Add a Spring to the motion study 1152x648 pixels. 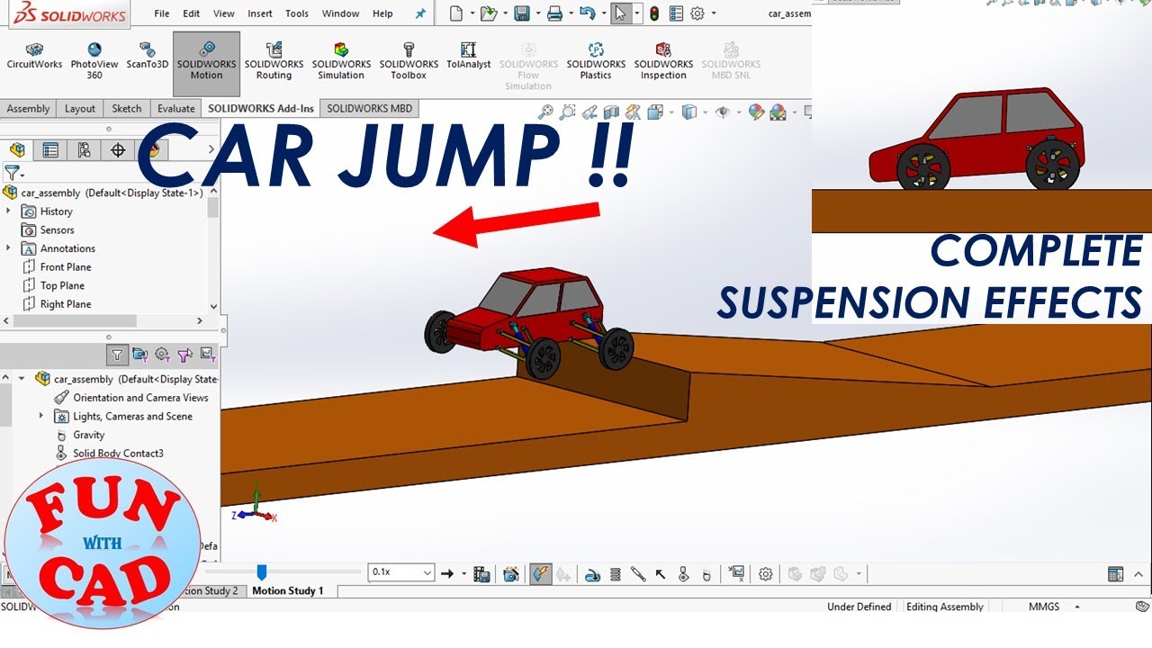[616, 573]
